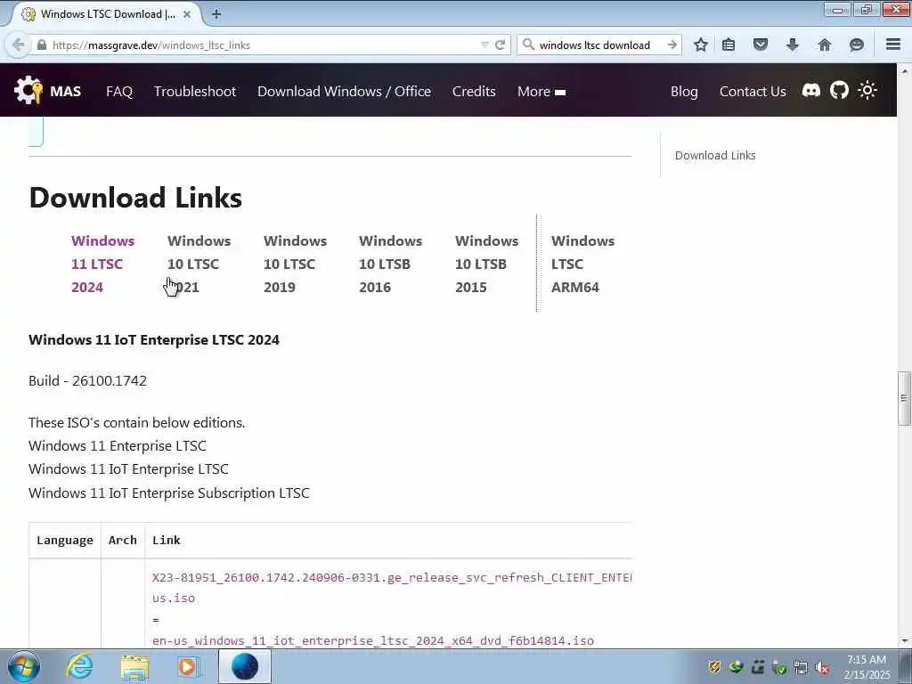
Task: Click the Language column header
Action: (64, 541)
